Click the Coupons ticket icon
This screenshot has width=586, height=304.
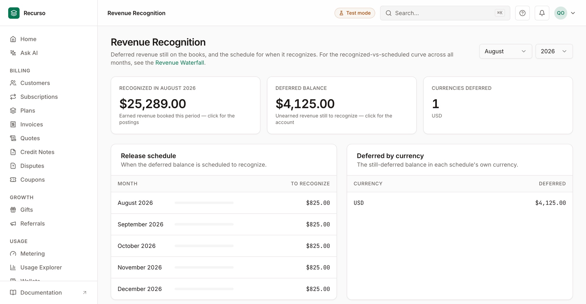coord(13,180)
